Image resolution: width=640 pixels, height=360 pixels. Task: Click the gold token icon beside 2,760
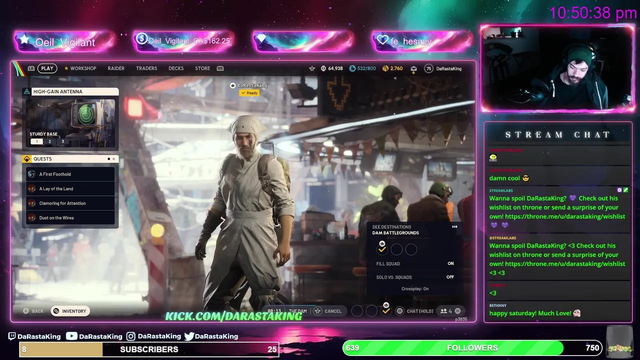pyautogui.click(x=385, y=68)
